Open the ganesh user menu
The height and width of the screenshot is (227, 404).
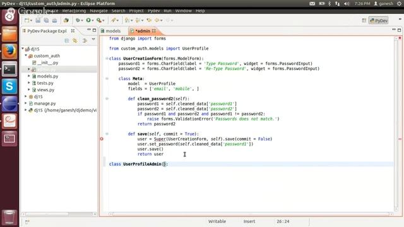pyautogui.click(x=383, y=4)
